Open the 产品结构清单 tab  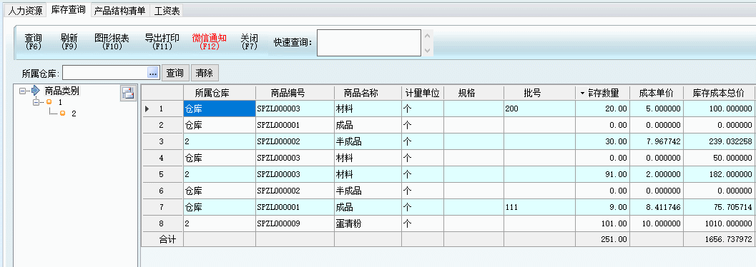[119, 11]
